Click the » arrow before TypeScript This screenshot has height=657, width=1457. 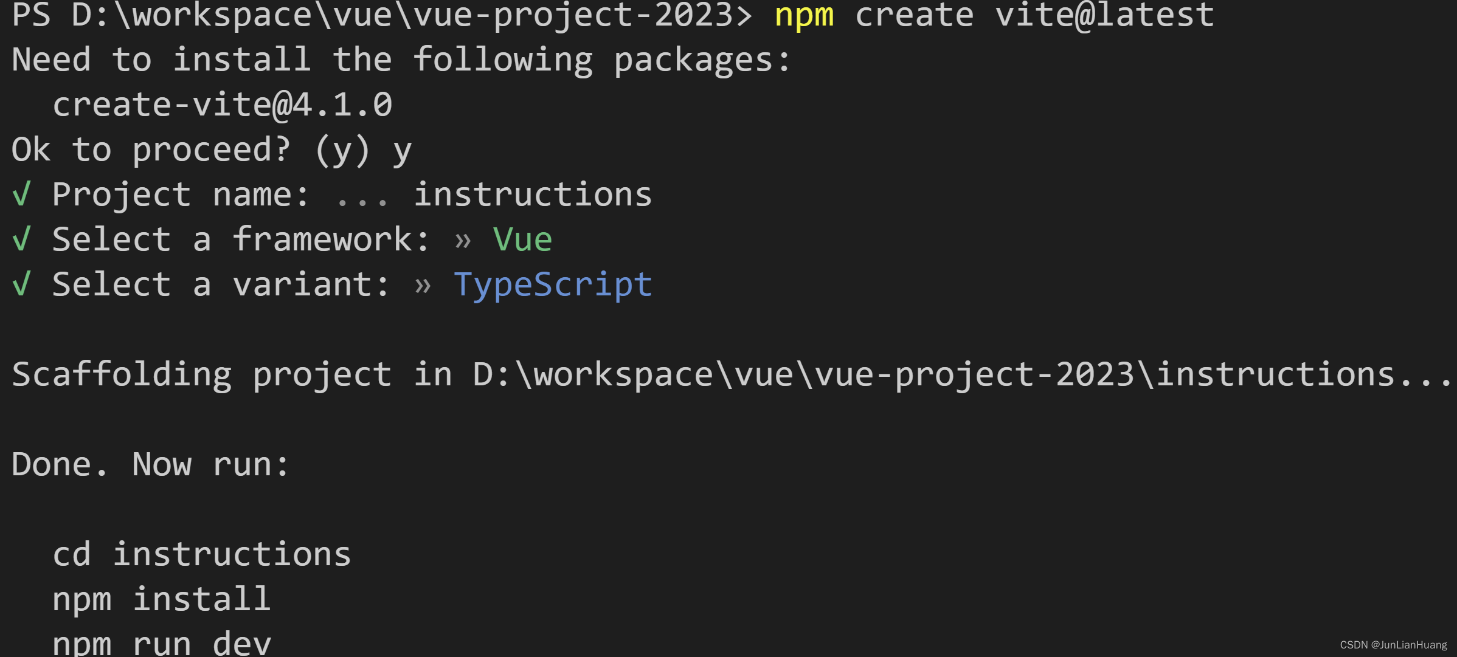(x=423, y=286)
